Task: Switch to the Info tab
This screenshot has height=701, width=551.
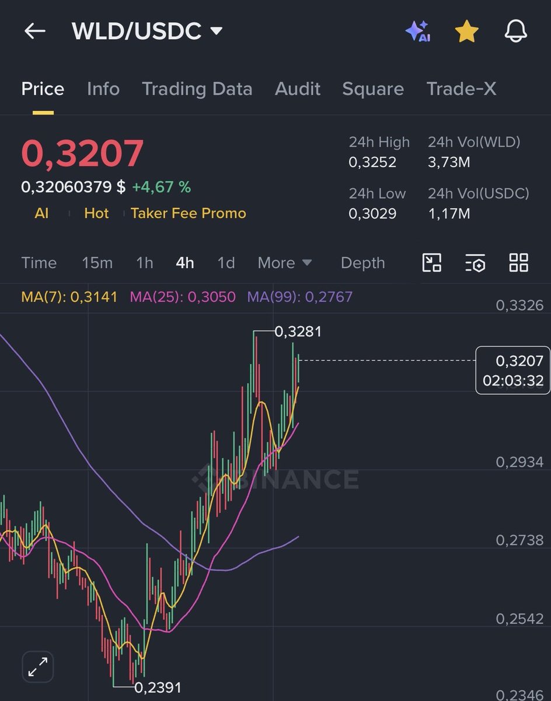Action: pyautogui.click(x=103, y=89)
